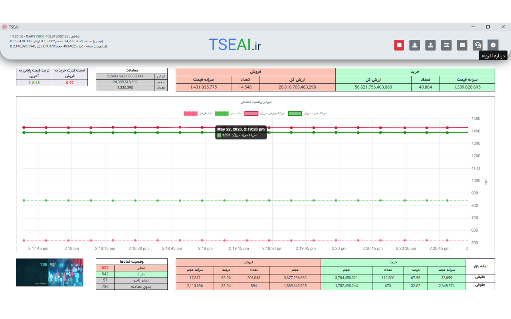Click real sellers volume 3,677,296,660

point(295,278)
